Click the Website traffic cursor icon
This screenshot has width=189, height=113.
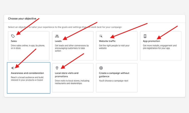click(x=101, y=36)
